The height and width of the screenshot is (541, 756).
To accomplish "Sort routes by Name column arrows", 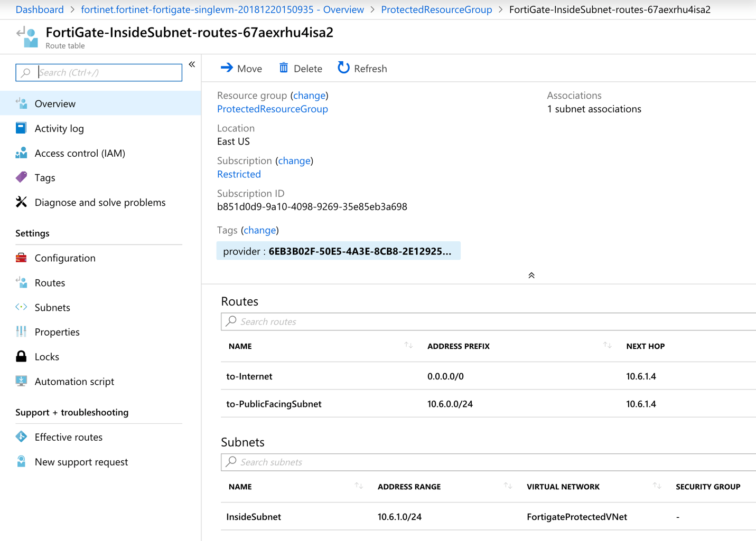I will pos(408,346).
